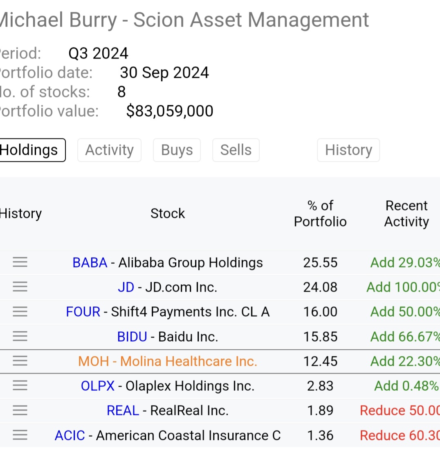This screenshot has width=440, height=462.
Task: Open history icon for Alibaba row
Action: click(20, 262)
